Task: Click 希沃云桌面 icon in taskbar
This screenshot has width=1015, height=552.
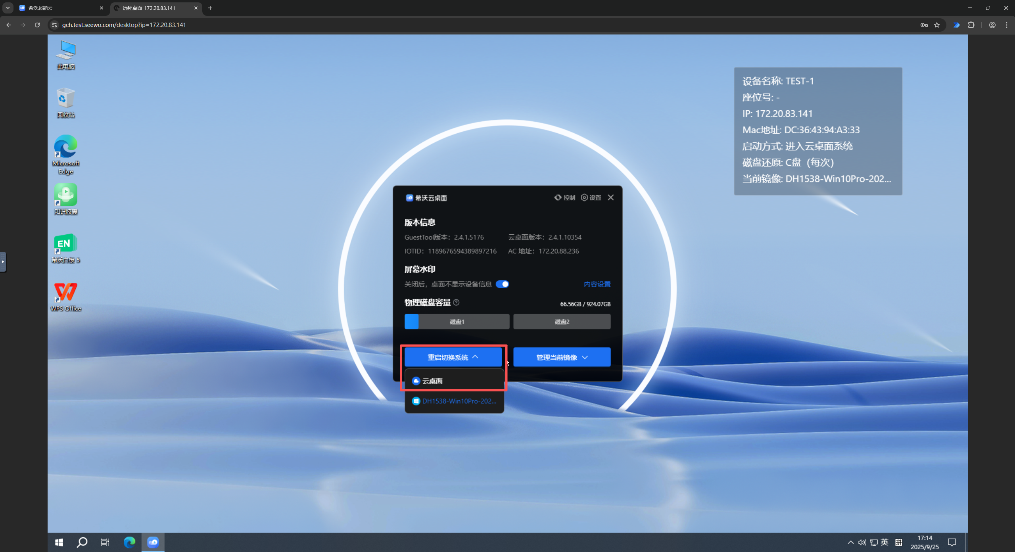Action: pos(153,542)
